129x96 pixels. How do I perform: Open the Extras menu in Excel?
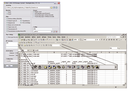tap(54, 37)
